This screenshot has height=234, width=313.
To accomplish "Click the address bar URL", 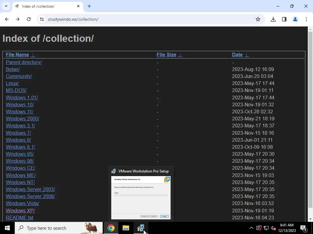I will 73,19.
